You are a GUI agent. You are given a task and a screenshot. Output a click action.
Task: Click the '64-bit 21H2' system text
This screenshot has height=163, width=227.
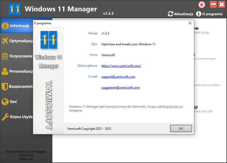26,155
